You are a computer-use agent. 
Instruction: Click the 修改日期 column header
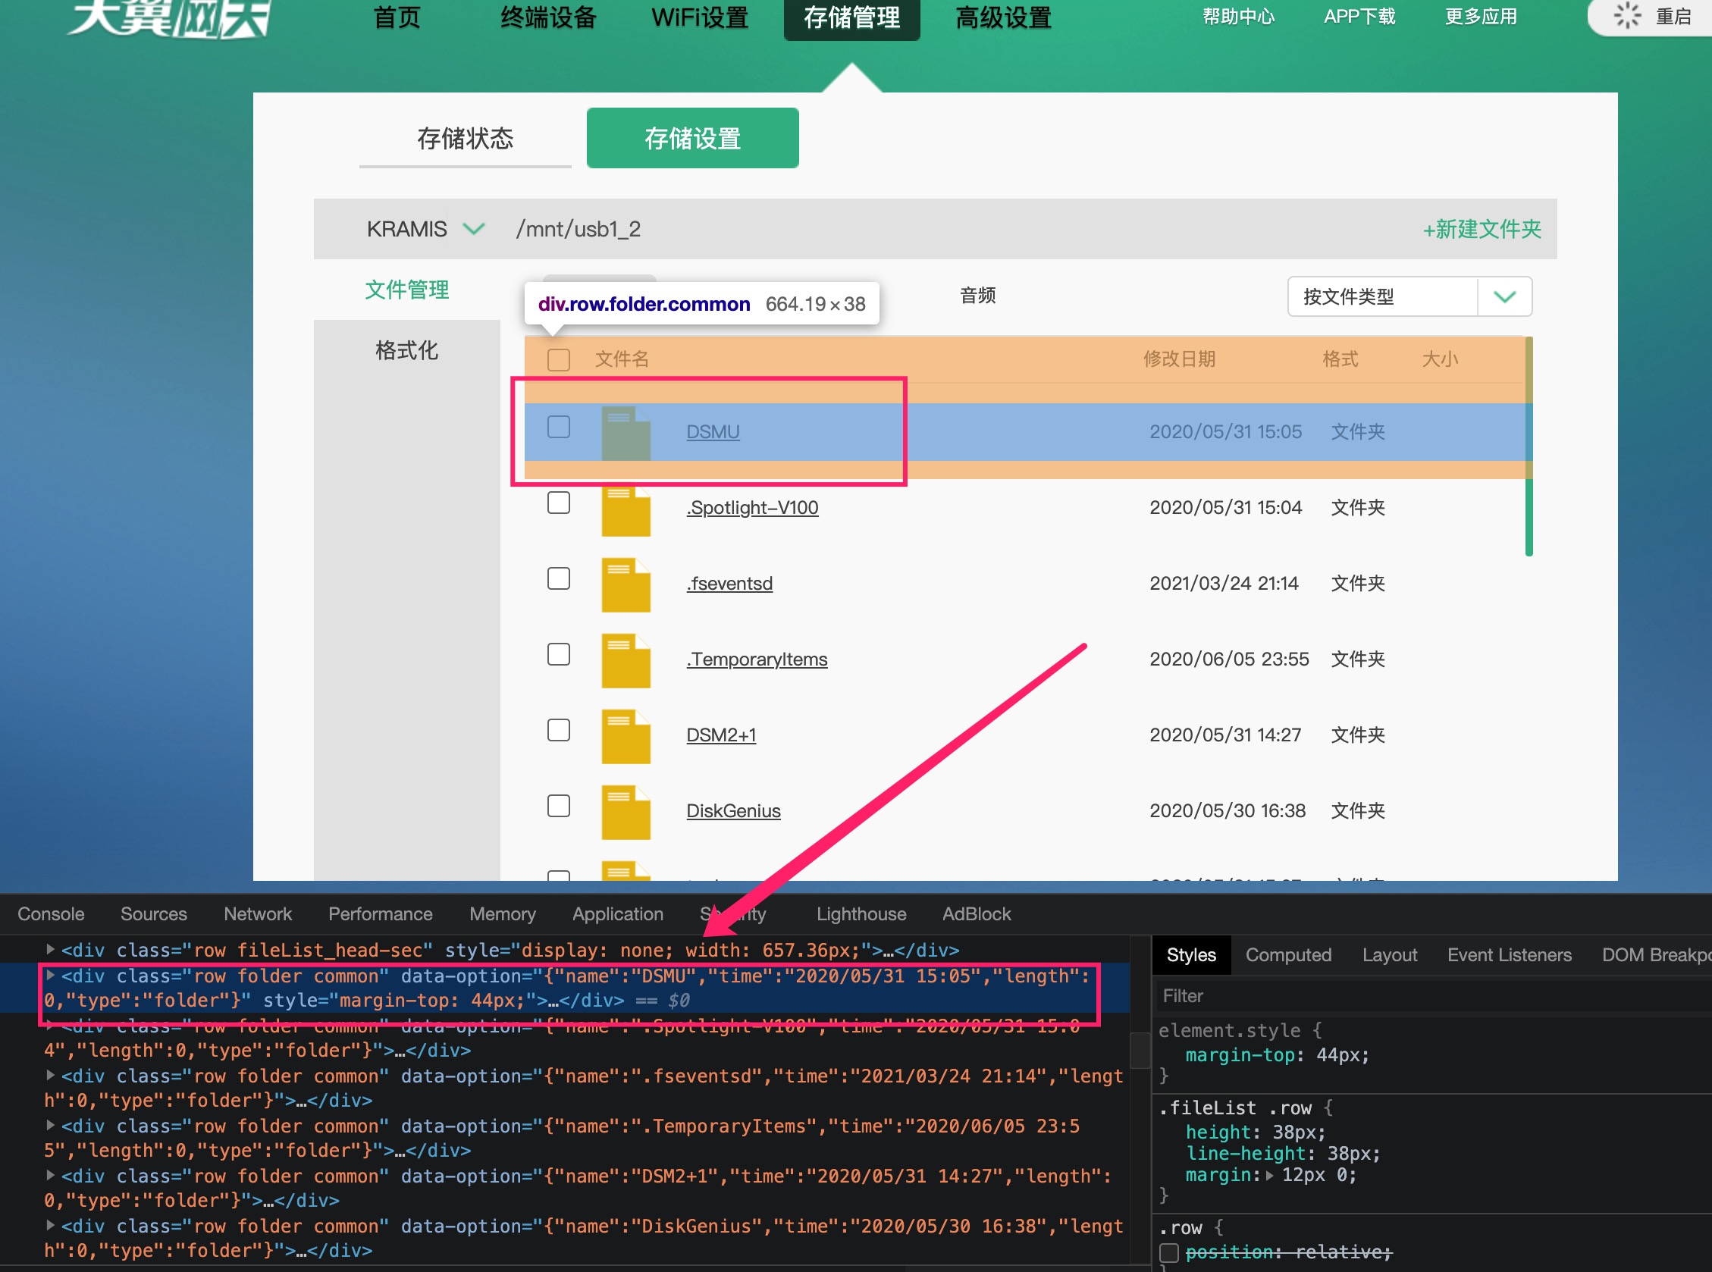point(1179,359)
